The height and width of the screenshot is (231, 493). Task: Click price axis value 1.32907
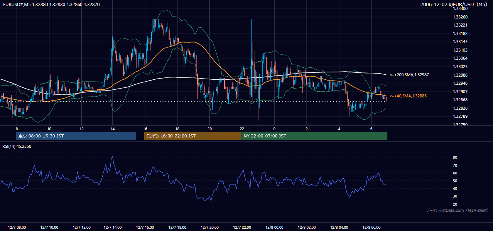pos(461,92)
